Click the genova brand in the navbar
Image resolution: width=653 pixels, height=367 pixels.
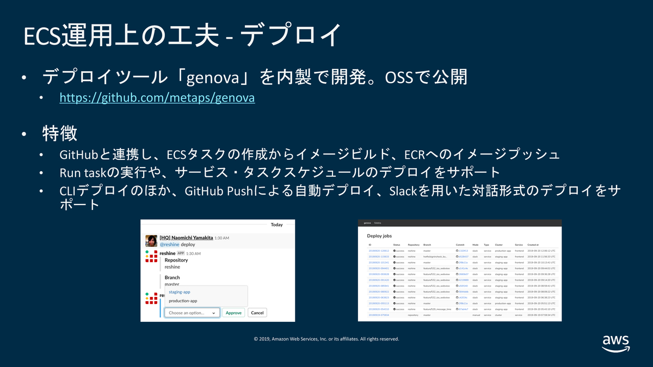tap(367, 223)
